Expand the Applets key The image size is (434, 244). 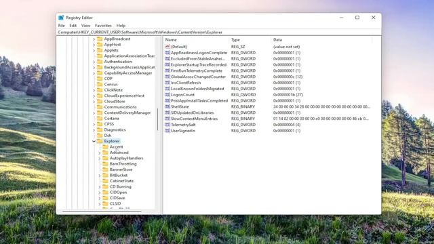(94, 50)
